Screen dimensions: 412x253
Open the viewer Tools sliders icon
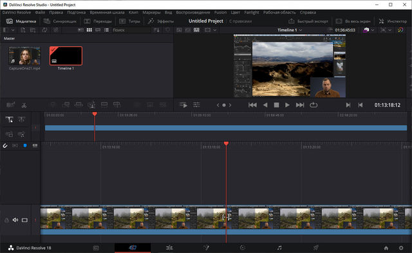(x=196, y=105)
